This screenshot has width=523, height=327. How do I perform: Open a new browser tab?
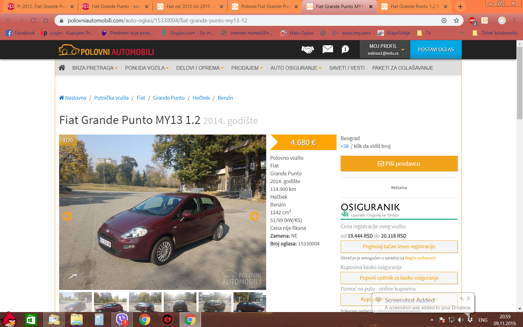click(x=460, y=6)
